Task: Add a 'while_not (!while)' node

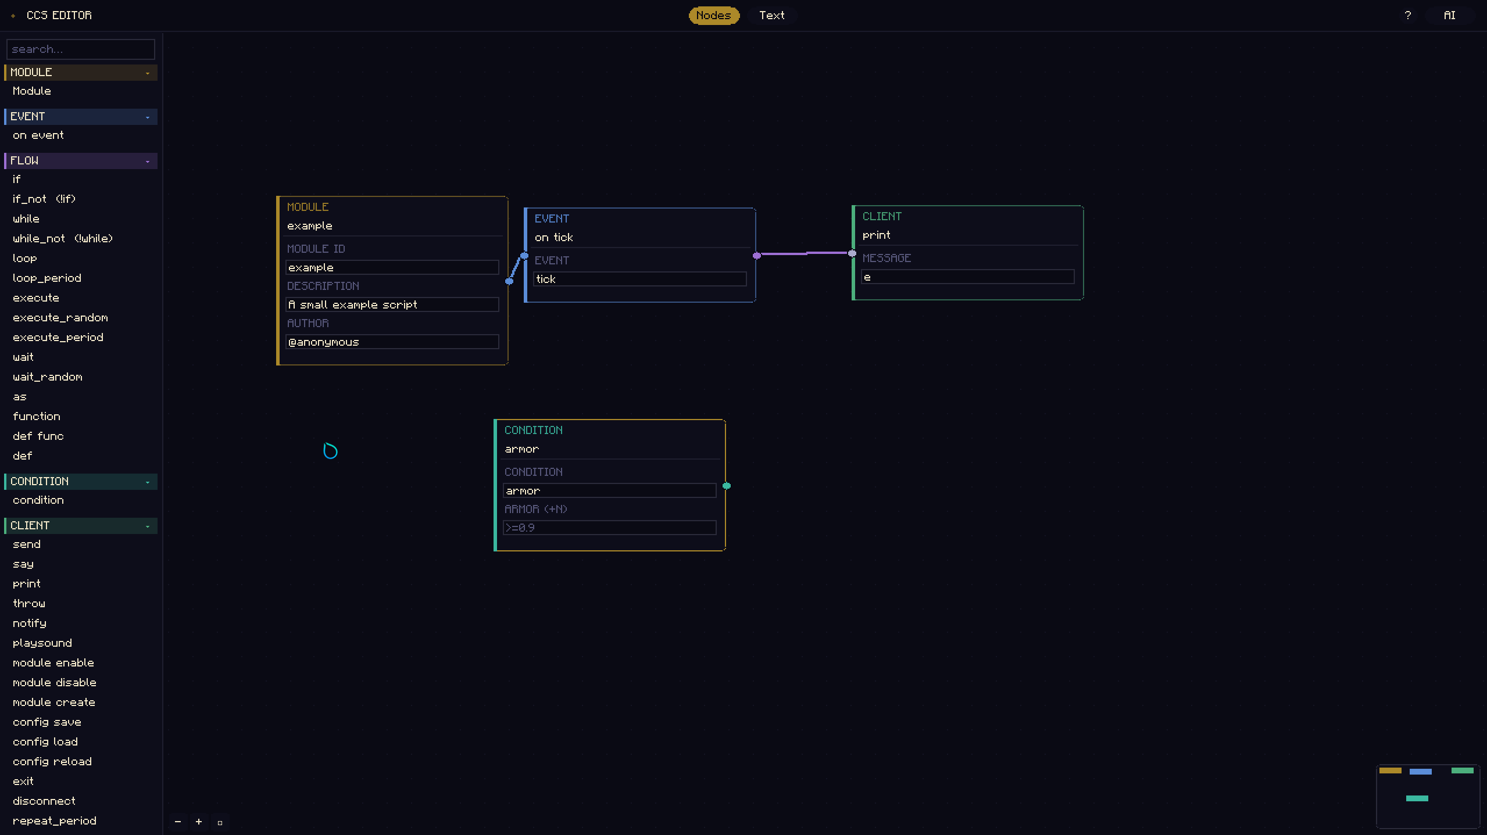Action: tap(81, 239)
